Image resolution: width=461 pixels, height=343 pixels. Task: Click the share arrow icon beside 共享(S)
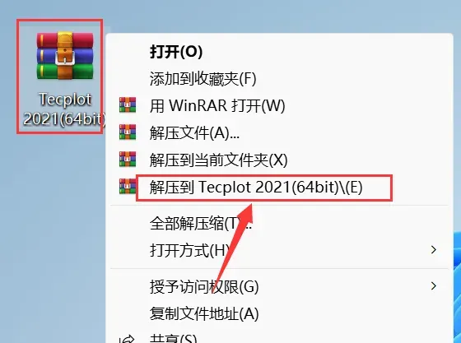(128, 340)
